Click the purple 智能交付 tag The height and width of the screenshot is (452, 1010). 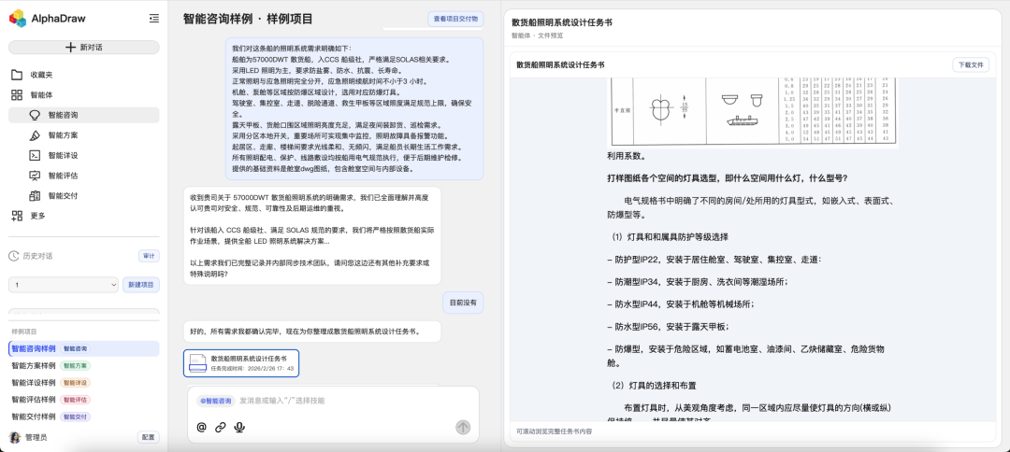76,417
